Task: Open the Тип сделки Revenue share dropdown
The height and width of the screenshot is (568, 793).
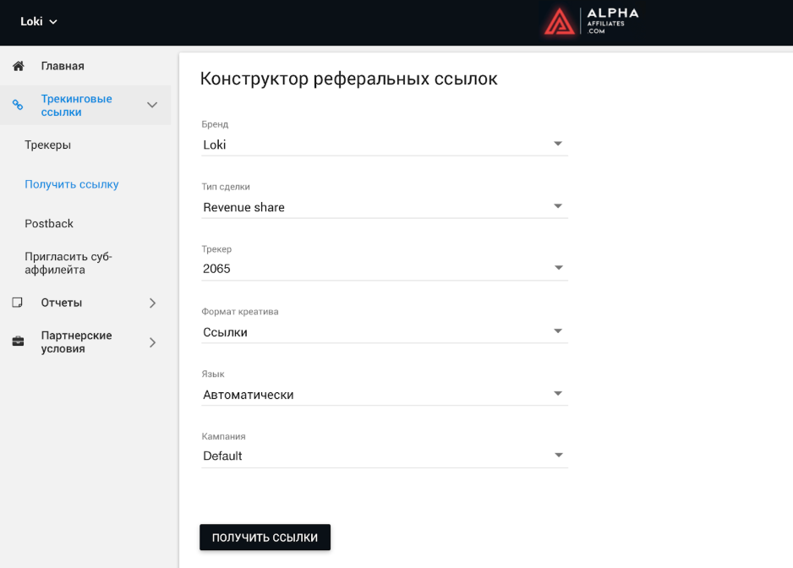Action: (385, 207)
